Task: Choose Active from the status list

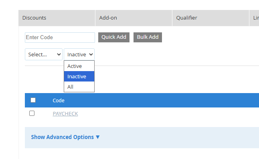Action: [x=79, y=66]
